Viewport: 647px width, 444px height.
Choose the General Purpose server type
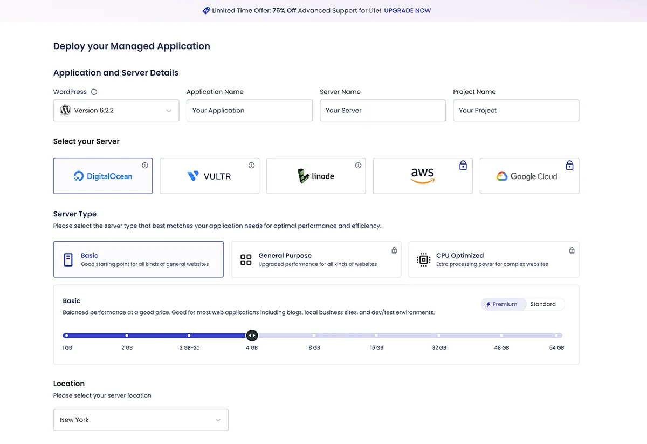(x=316, y=259)
